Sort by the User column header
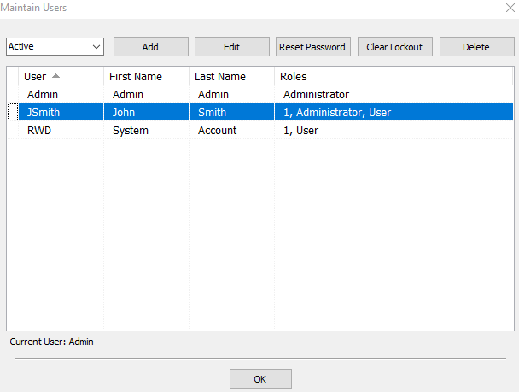Screen dimensions: 519x392 click(61, 77)
